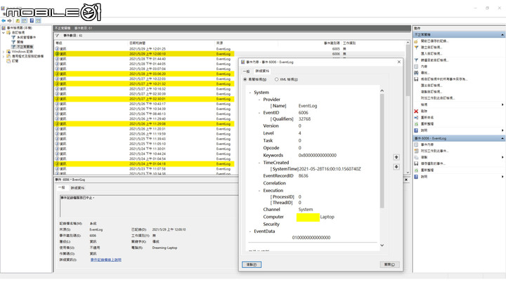Collapse the Execution node in details
Viewport: 506px width, 284px height.
click(259, 191)
